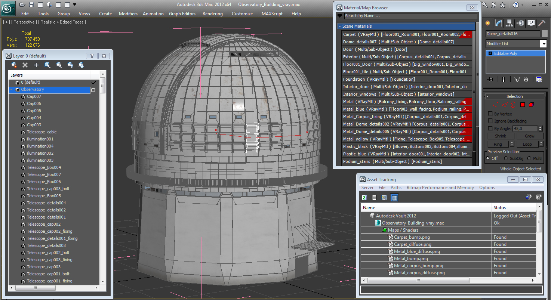Image resolution: width=551 pixels, height=300 pixels.
Task: Open Quick Access Toolbar customize dropdown arrow
Action: click(74, 4)
